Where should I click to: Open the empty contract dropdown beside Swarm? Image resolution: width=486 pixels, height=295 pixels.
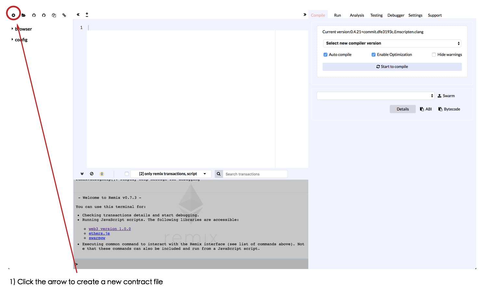[x=376, y=96]
